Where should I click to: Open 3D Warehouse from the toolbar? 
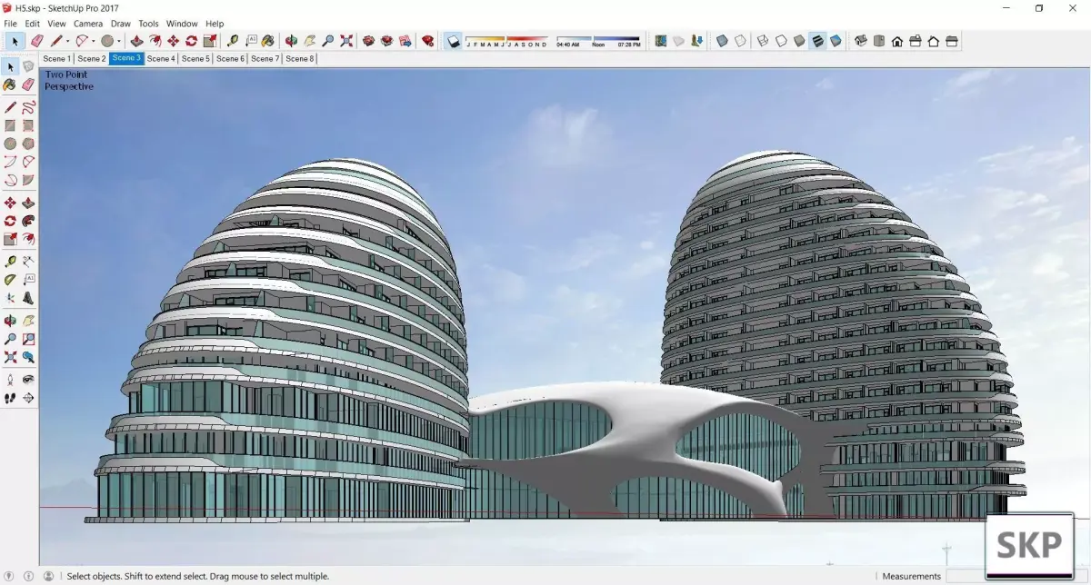tap(368, 41)
